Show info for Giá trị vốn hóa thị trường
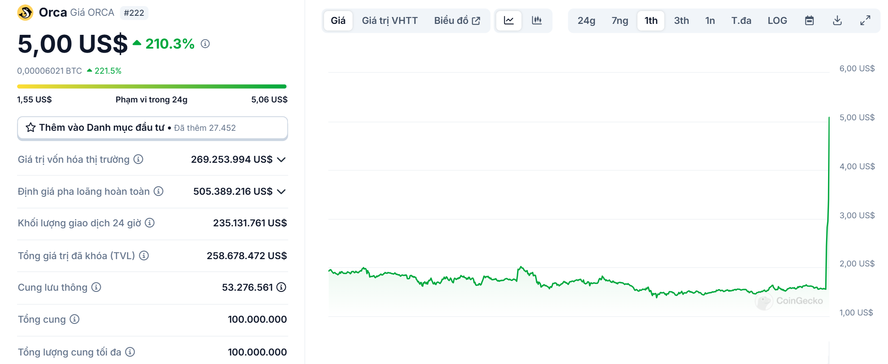The height and width of the screenshot is (364, 888). 138,159
